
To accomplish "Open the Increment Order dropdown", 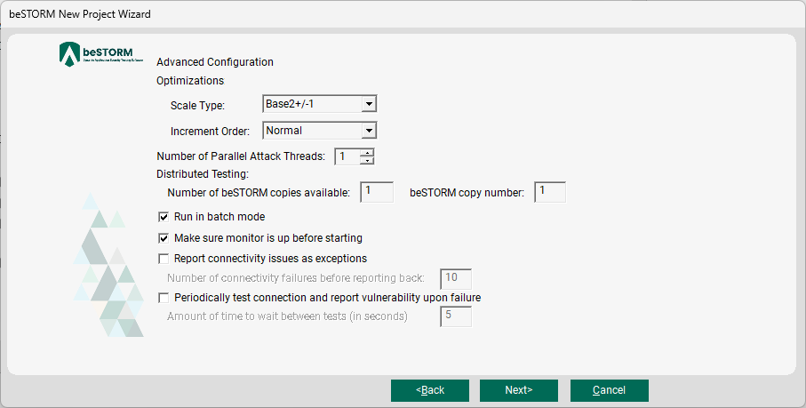I will (368, 131).
